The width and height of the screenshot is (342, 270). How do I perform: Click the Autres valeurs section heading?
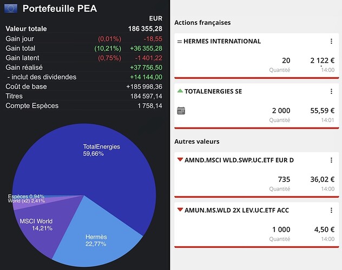(196, 141)
